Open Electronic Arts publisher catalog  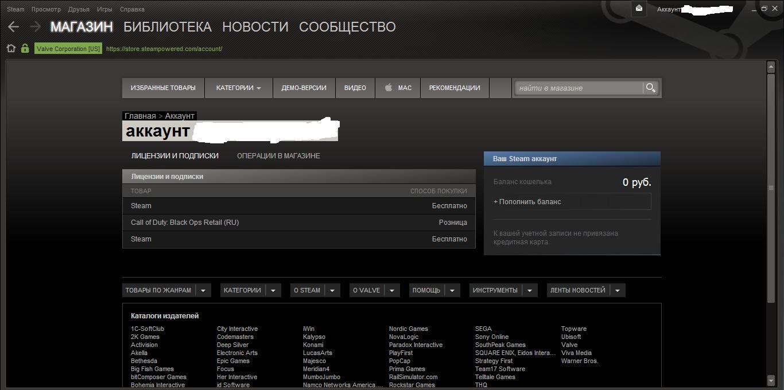(237, 353)
